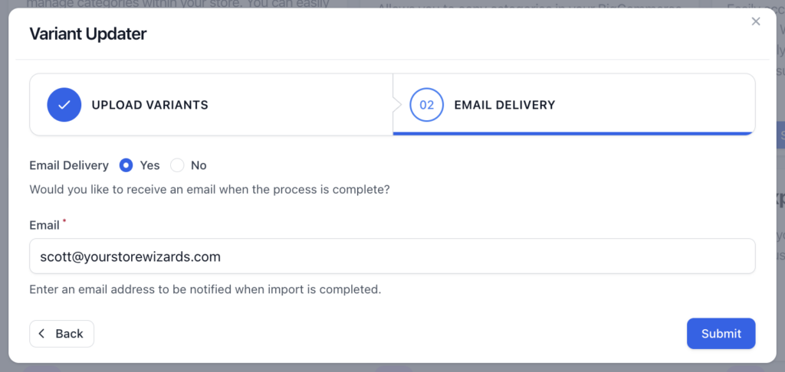The image size is (785, 372).
Task: Go back using the Back button
Action: coord(61,334)
